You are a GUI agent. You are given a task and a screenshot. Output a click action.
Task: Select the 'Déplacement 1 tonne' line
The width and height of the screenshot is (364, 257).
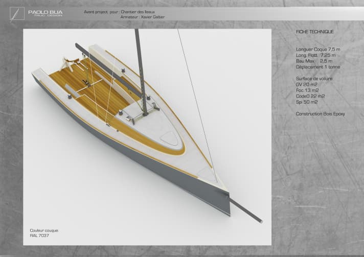coord(317,66)
